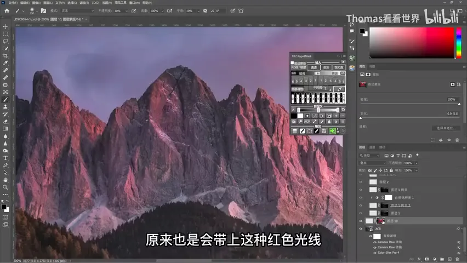
Task: Click the color picker gradient field
Action: [412, 43]
